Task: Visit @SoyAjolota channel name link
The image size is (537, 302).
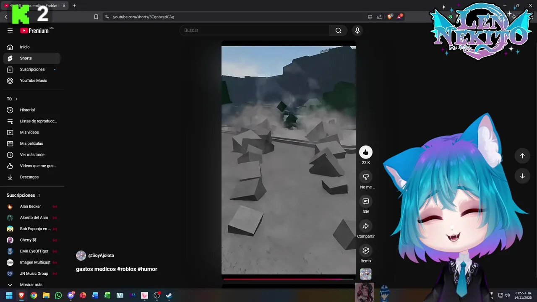Action: [101, 255]
